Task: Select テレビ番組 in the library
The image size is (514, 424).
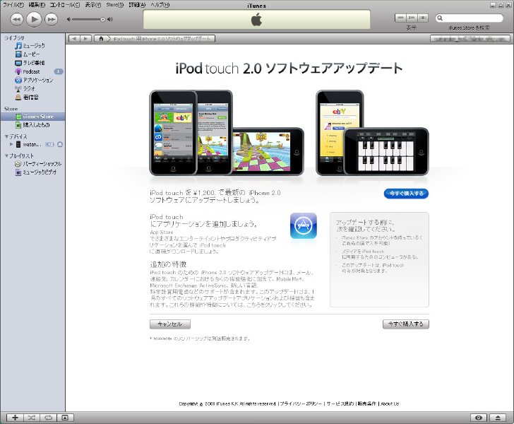Action: point(32,63)
